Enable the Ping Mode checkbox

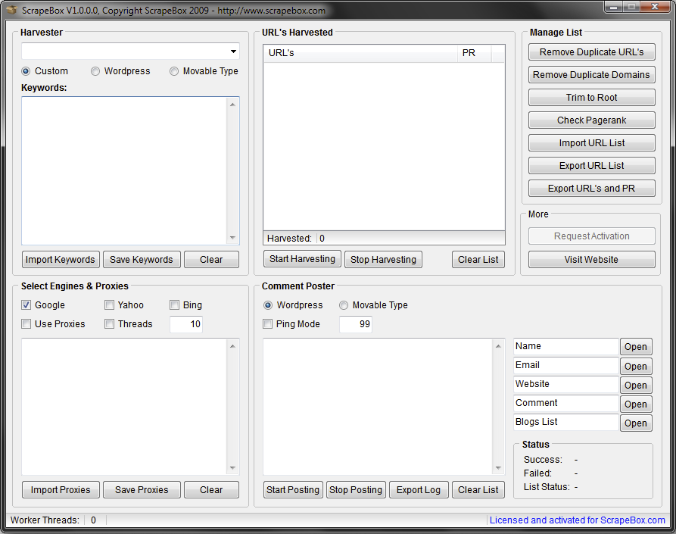coord(268,324)
